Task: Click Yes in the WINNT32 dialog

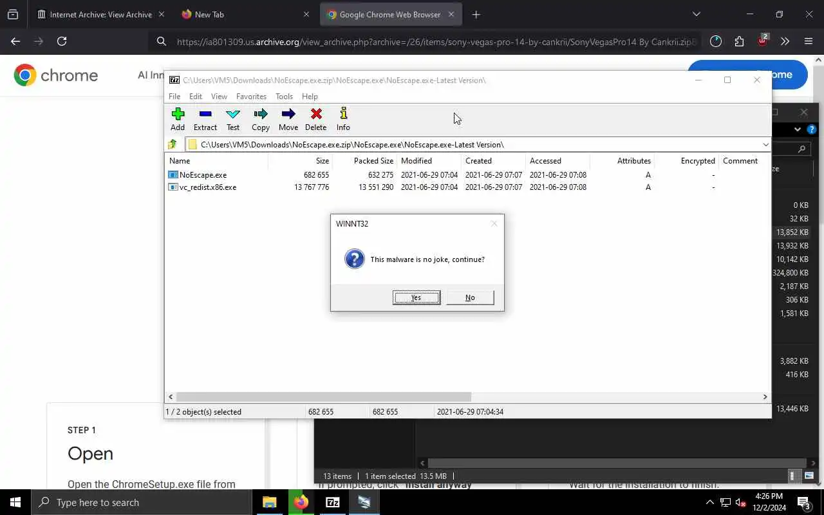Action: 417,297
